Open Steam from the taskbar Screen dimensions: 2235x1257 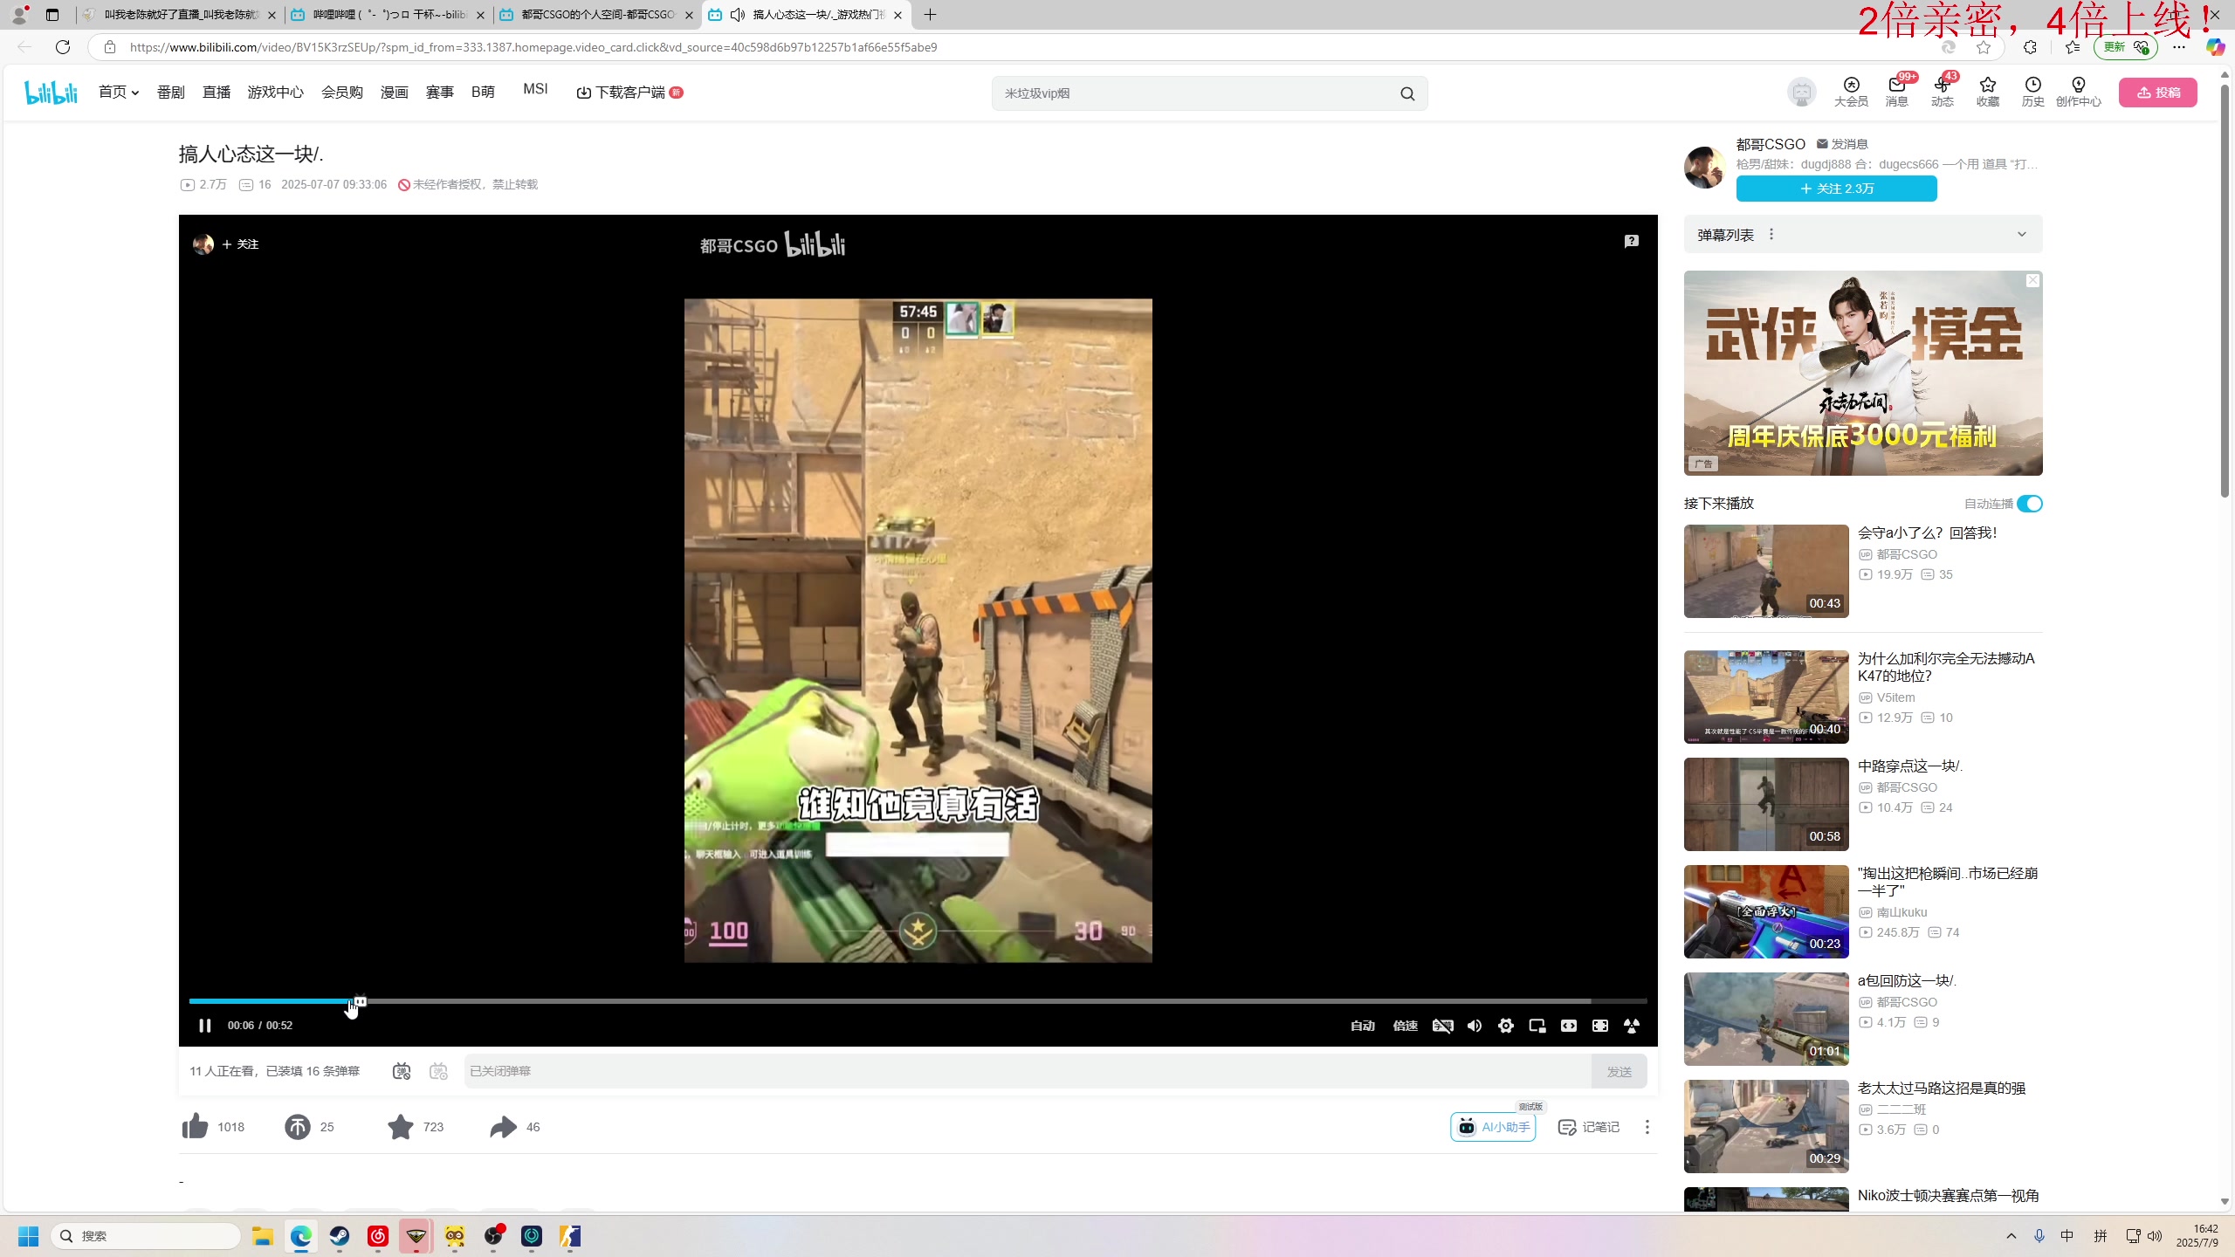[340, 1236]
